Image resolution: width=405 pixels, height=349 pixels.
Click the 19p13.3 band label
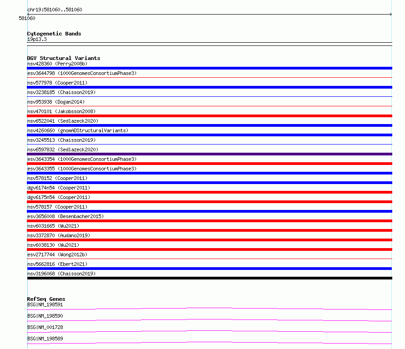(37, 39)
